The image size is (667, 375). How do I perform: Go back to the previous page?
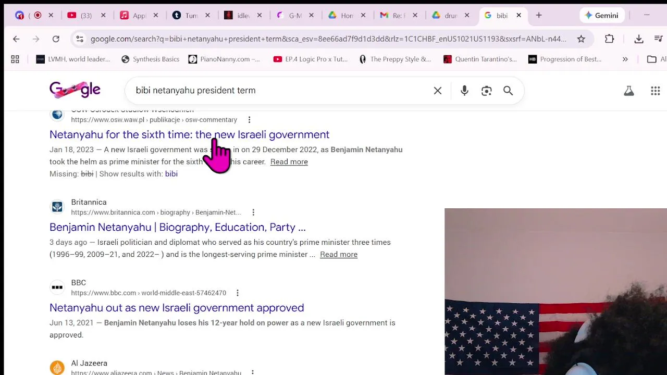click(x=16, y=39)
